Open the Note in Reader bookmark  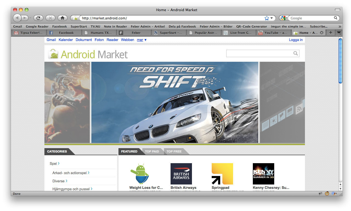coord(115,27)
